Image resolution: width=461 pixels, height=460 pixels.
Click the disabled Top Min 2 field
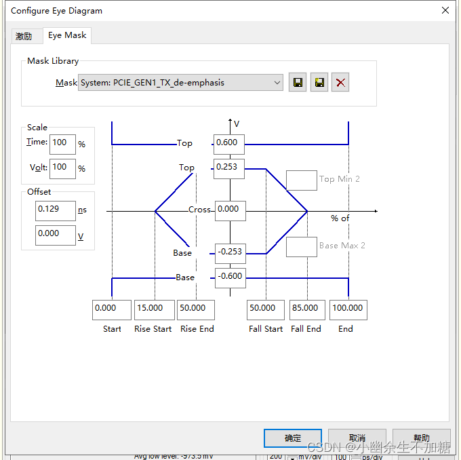tap(302, 180)
